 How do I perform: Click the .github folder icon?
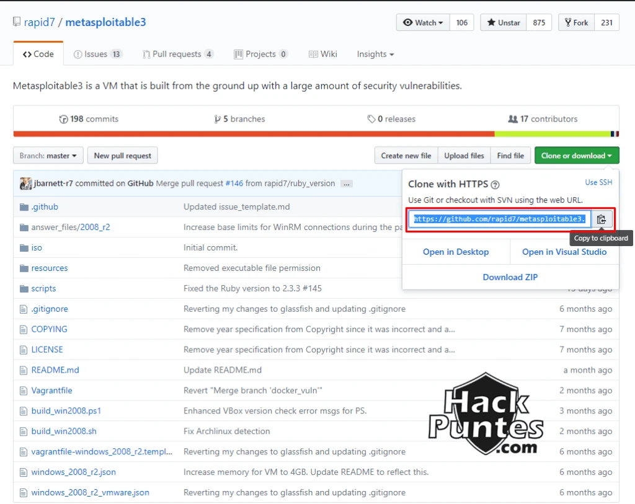(x=24, y=207)
